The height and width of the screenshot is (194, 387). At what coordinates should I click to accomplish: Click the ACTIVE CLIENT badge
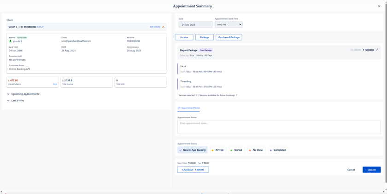click(22, 38)
